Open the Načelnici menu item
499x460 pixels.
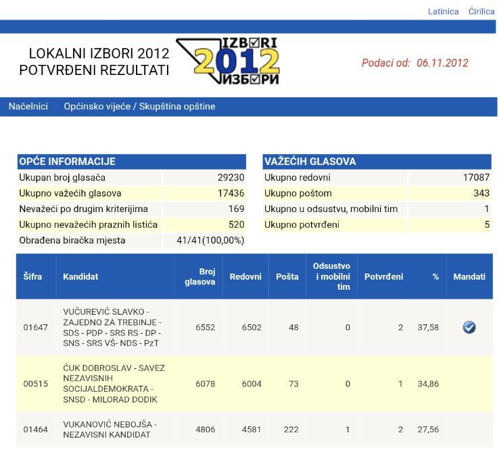point(28,106)
